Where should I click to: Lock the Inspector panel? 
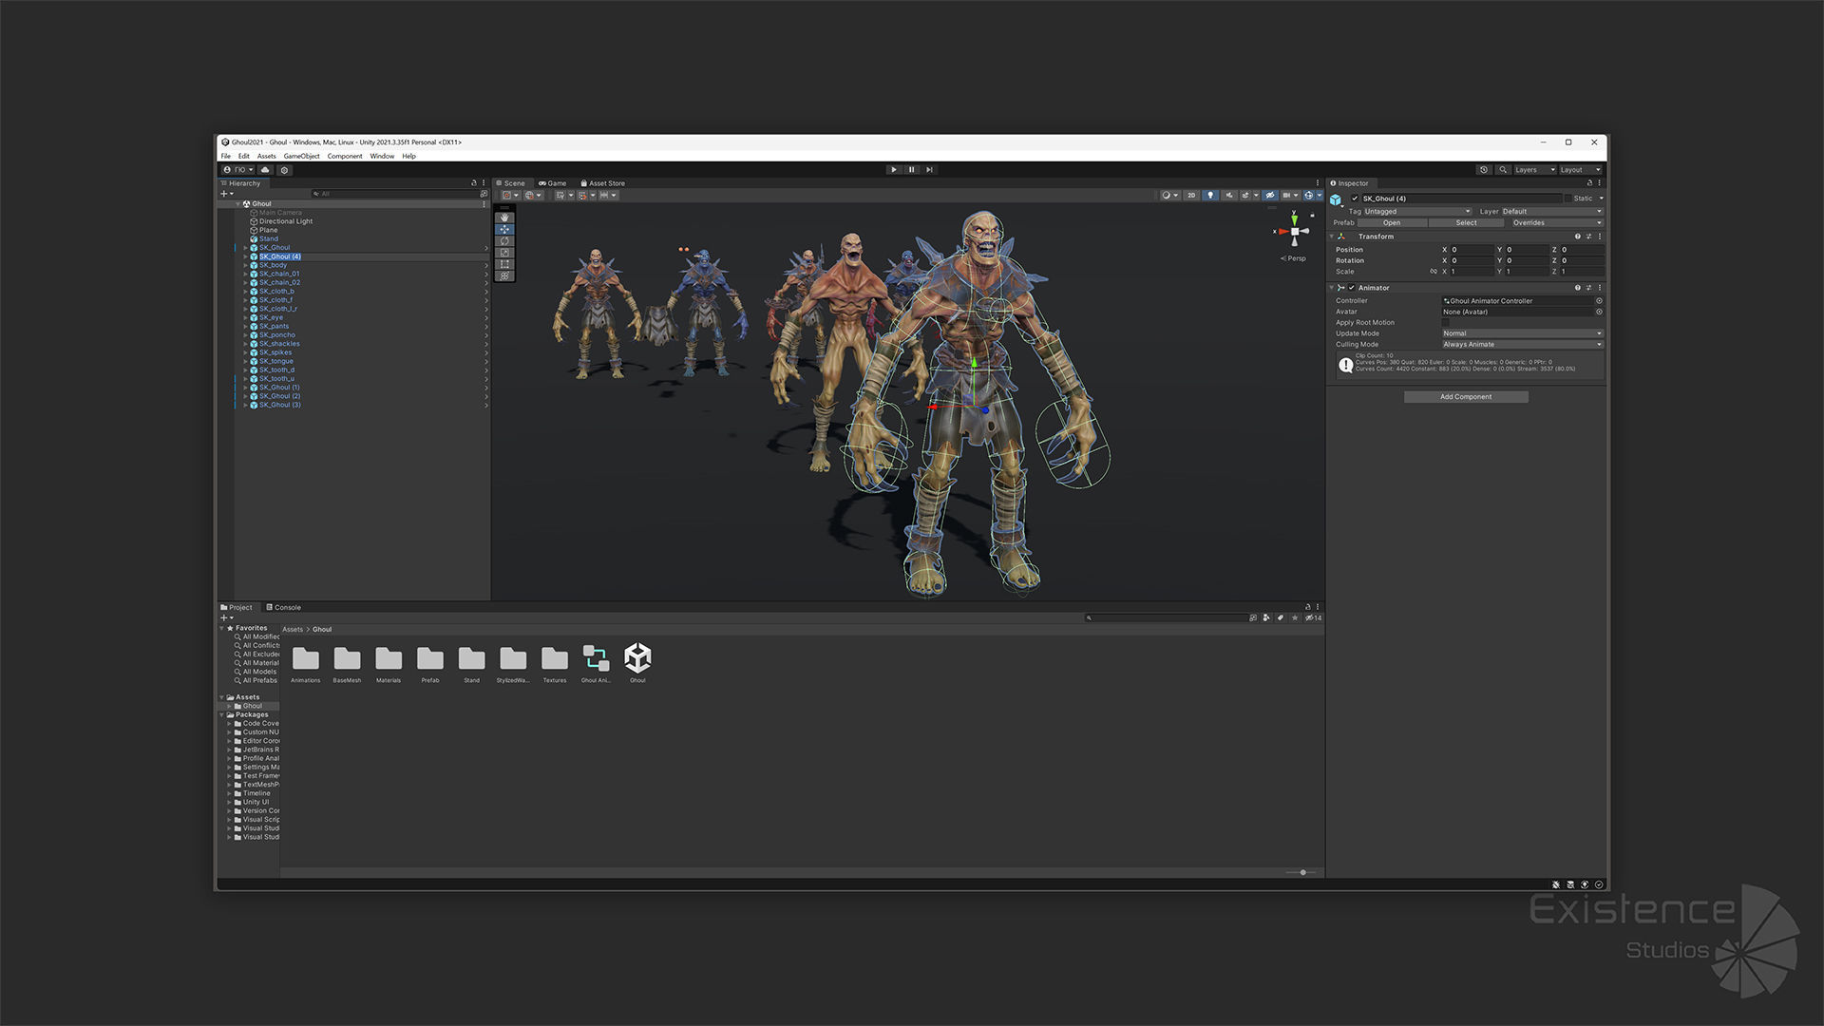1589,183
